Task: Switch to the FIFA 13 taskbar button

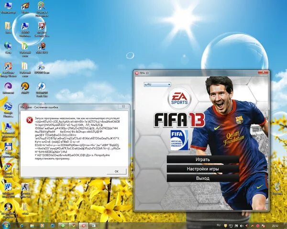Action: 84,226
